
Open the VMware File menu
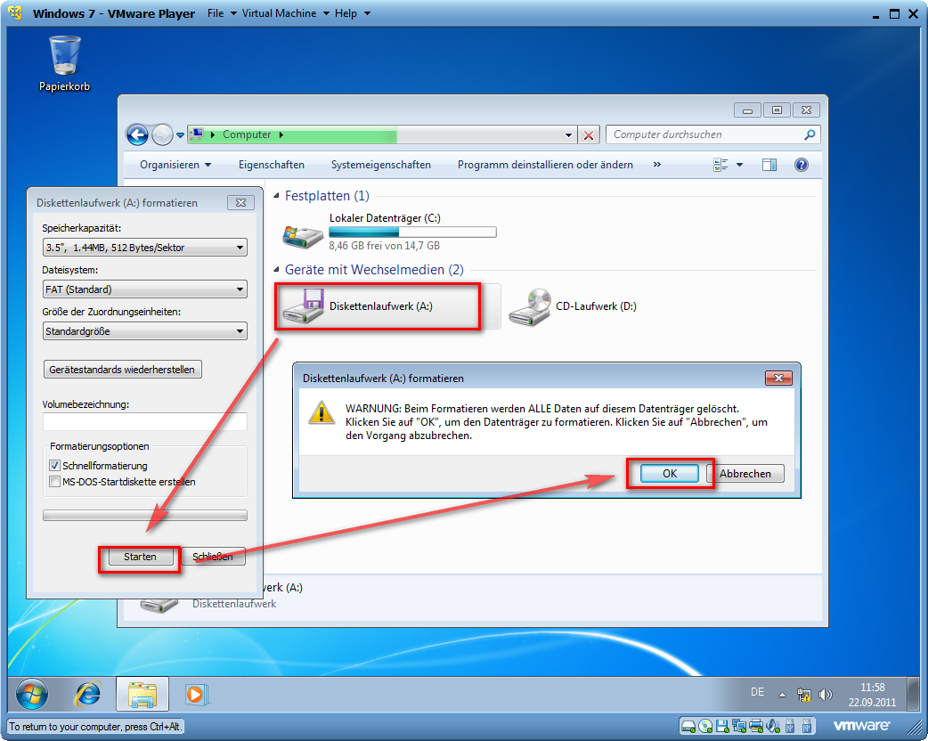[222, 13]
